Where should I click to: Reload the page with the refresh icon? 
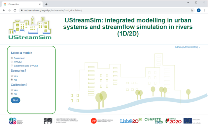click(15, 10)
